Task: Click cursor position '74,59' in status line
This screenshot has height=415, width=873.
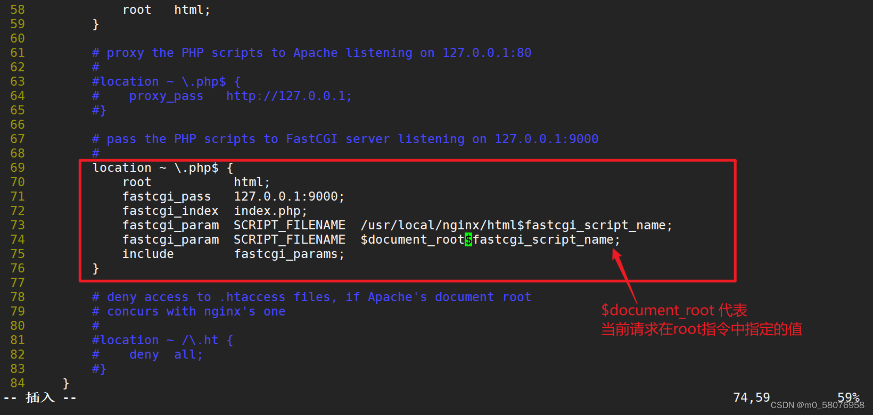Action: 752,397
